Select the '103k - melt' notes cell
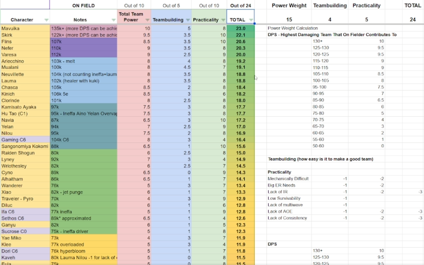Viewport: 424px width, 265px height. pos(83,61)
